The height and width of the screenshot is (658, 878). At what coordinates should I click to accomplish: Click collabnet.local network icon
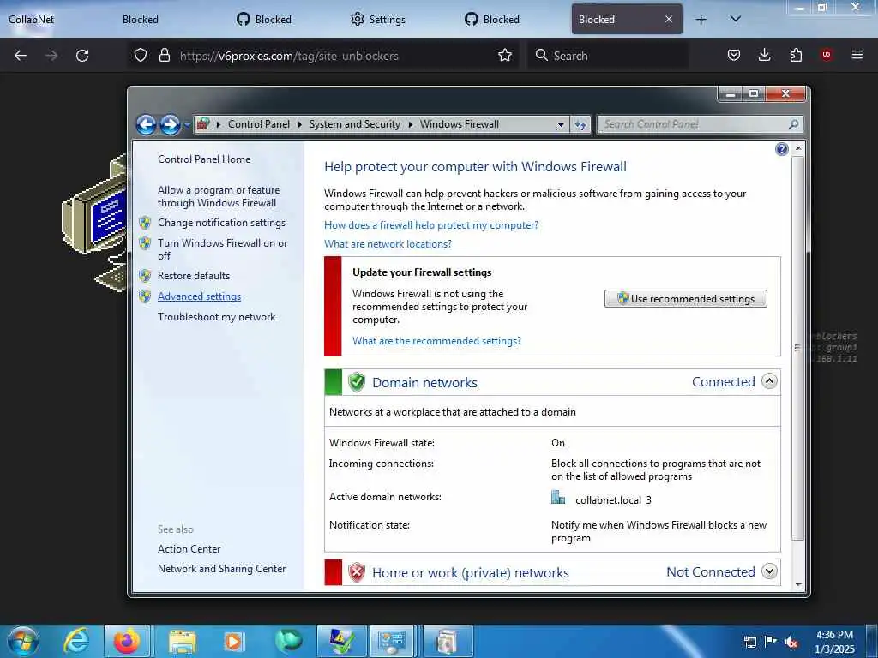[557, 497]
